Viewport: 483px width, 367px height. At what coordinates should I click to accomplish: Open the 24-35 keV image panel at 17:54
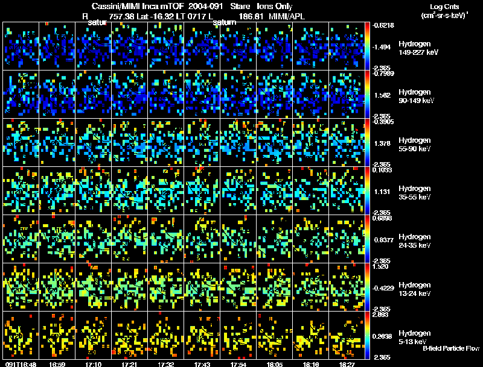pyautogui.click(x=238, y=239)
